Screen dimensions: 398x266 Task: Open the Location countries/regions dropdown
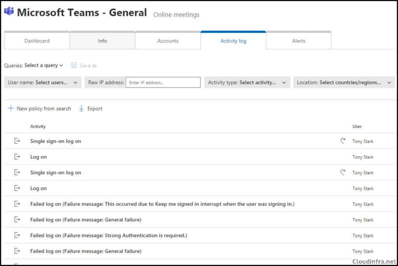pyautogui.click(x=344, y=82)
